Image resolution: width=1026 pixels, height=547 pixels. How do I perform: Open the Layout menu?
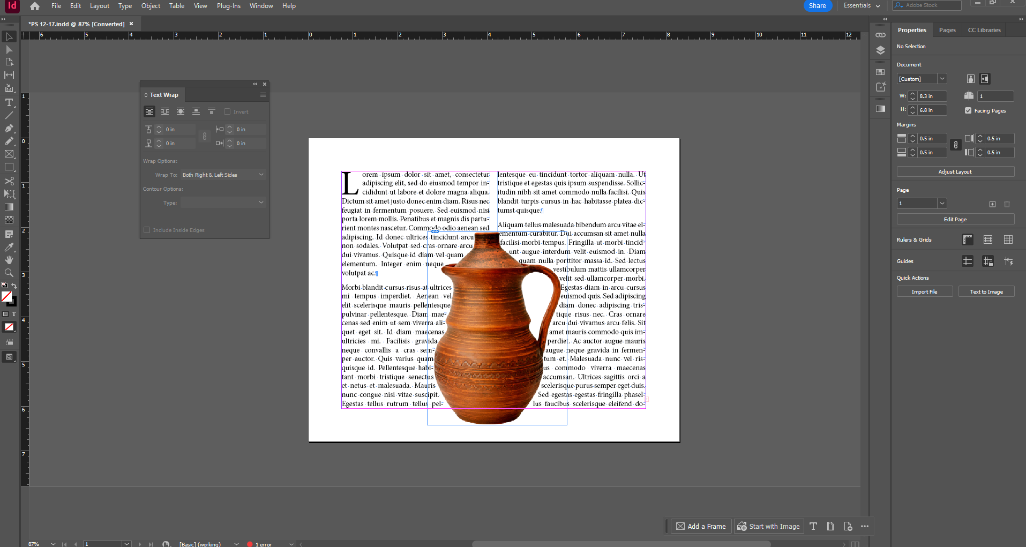coord(100,6)
